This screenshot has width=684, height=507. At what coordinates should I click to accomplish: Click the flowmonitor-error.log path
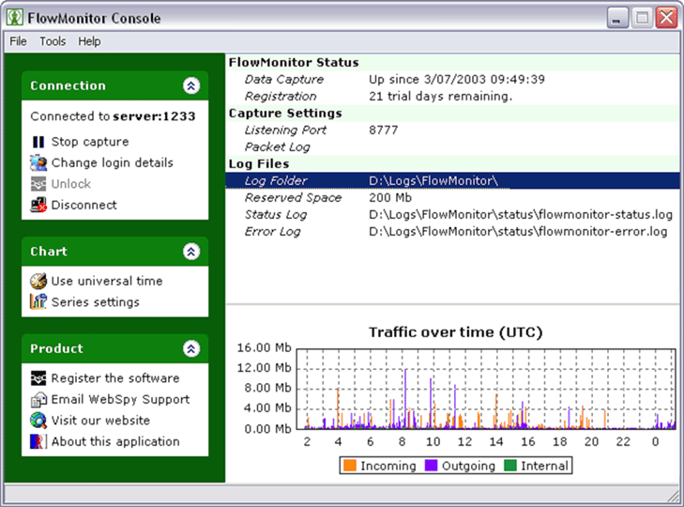coord(518,232)
